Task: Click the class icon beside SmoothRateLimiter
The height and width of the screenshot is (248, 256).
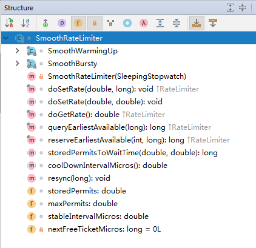Action: tap(19, 38)
